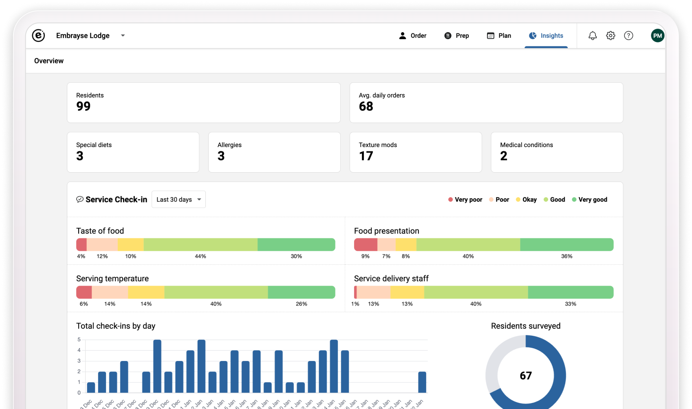Click the calendar icon beside Plan

(x=491, y=35)
